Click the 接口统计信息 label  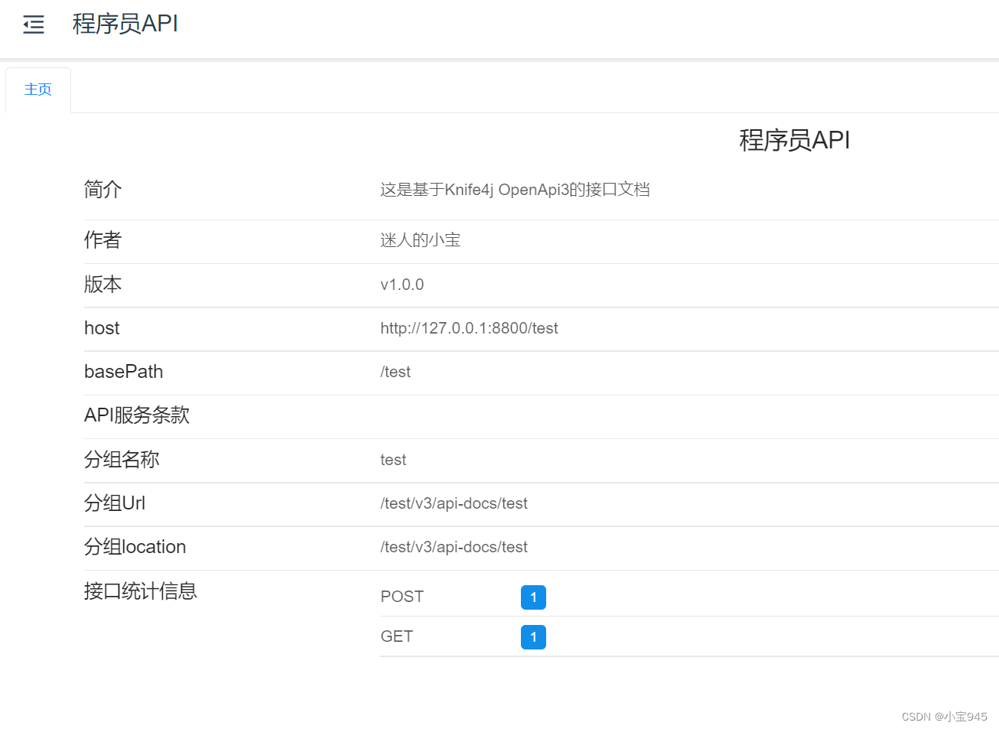[141, 591]
